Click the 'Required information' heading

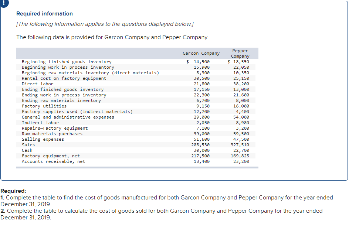pos(44,14)
